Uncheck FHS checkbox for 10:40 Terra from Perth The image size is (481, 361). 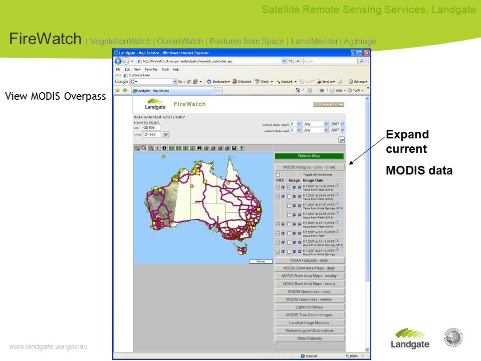coord(278,187)
